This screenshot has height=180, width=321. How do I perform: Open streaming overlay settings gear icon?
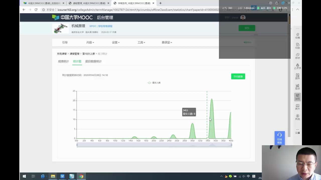pos(270,3)
